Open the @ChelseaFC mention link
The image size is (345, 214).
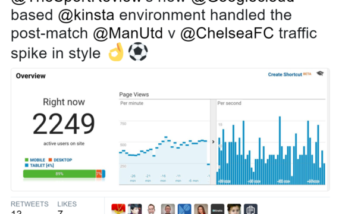[227, 33]
